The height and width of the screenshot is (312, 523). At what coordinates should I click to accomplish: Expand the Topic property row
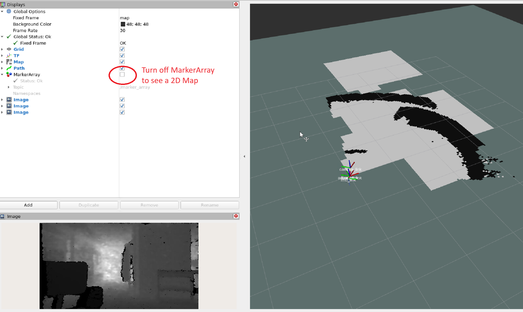pos(9,87)
